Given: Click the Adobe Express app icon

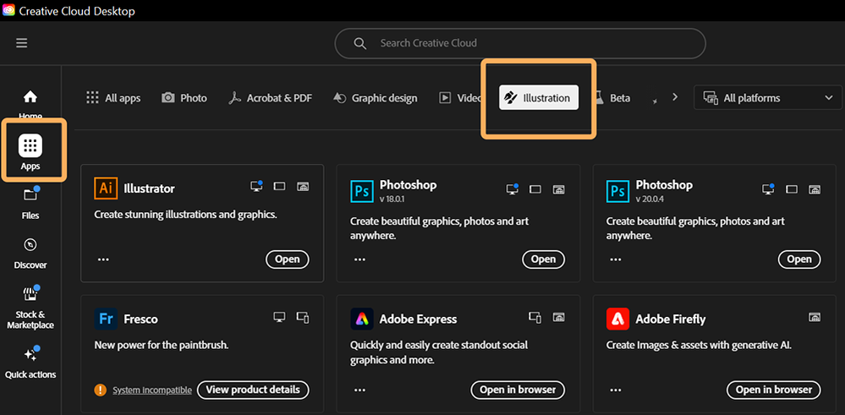Looking at the screenshot, I should coord(362,319).
